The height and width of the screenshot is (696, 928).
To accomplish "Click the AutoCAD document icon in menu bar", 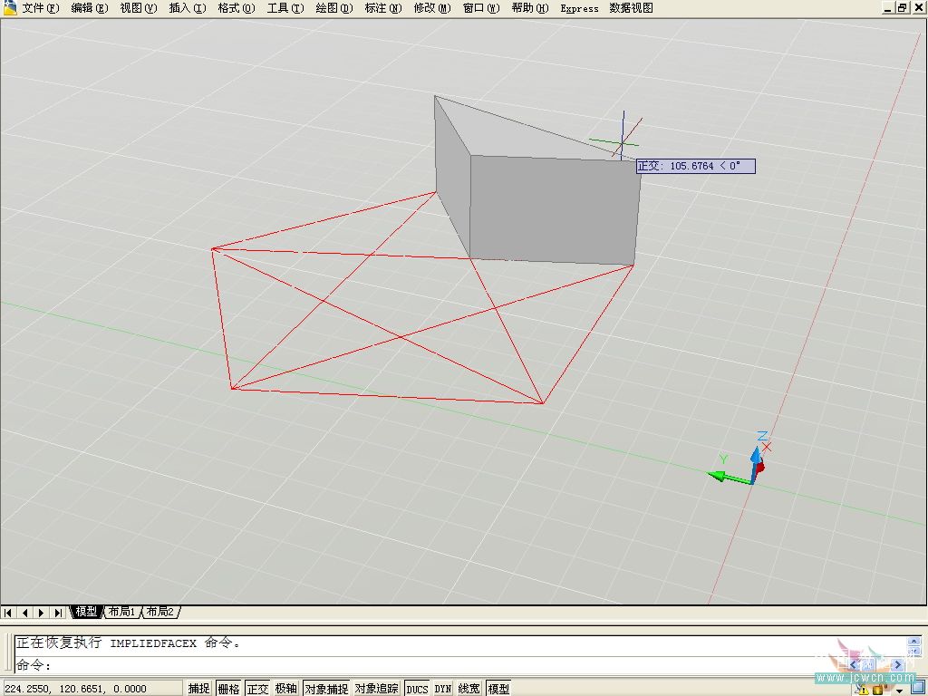I will tap(9, 8).
